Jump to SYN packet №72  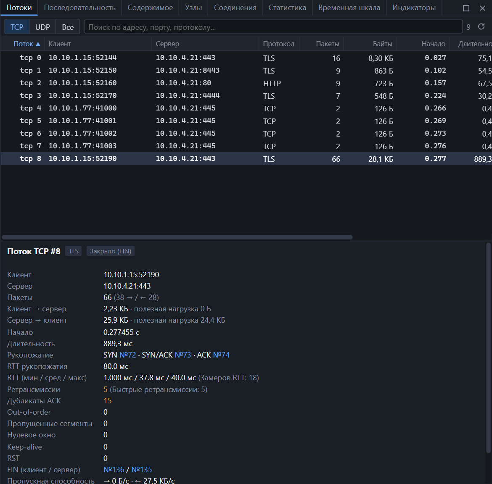click(x=128, y=355)
